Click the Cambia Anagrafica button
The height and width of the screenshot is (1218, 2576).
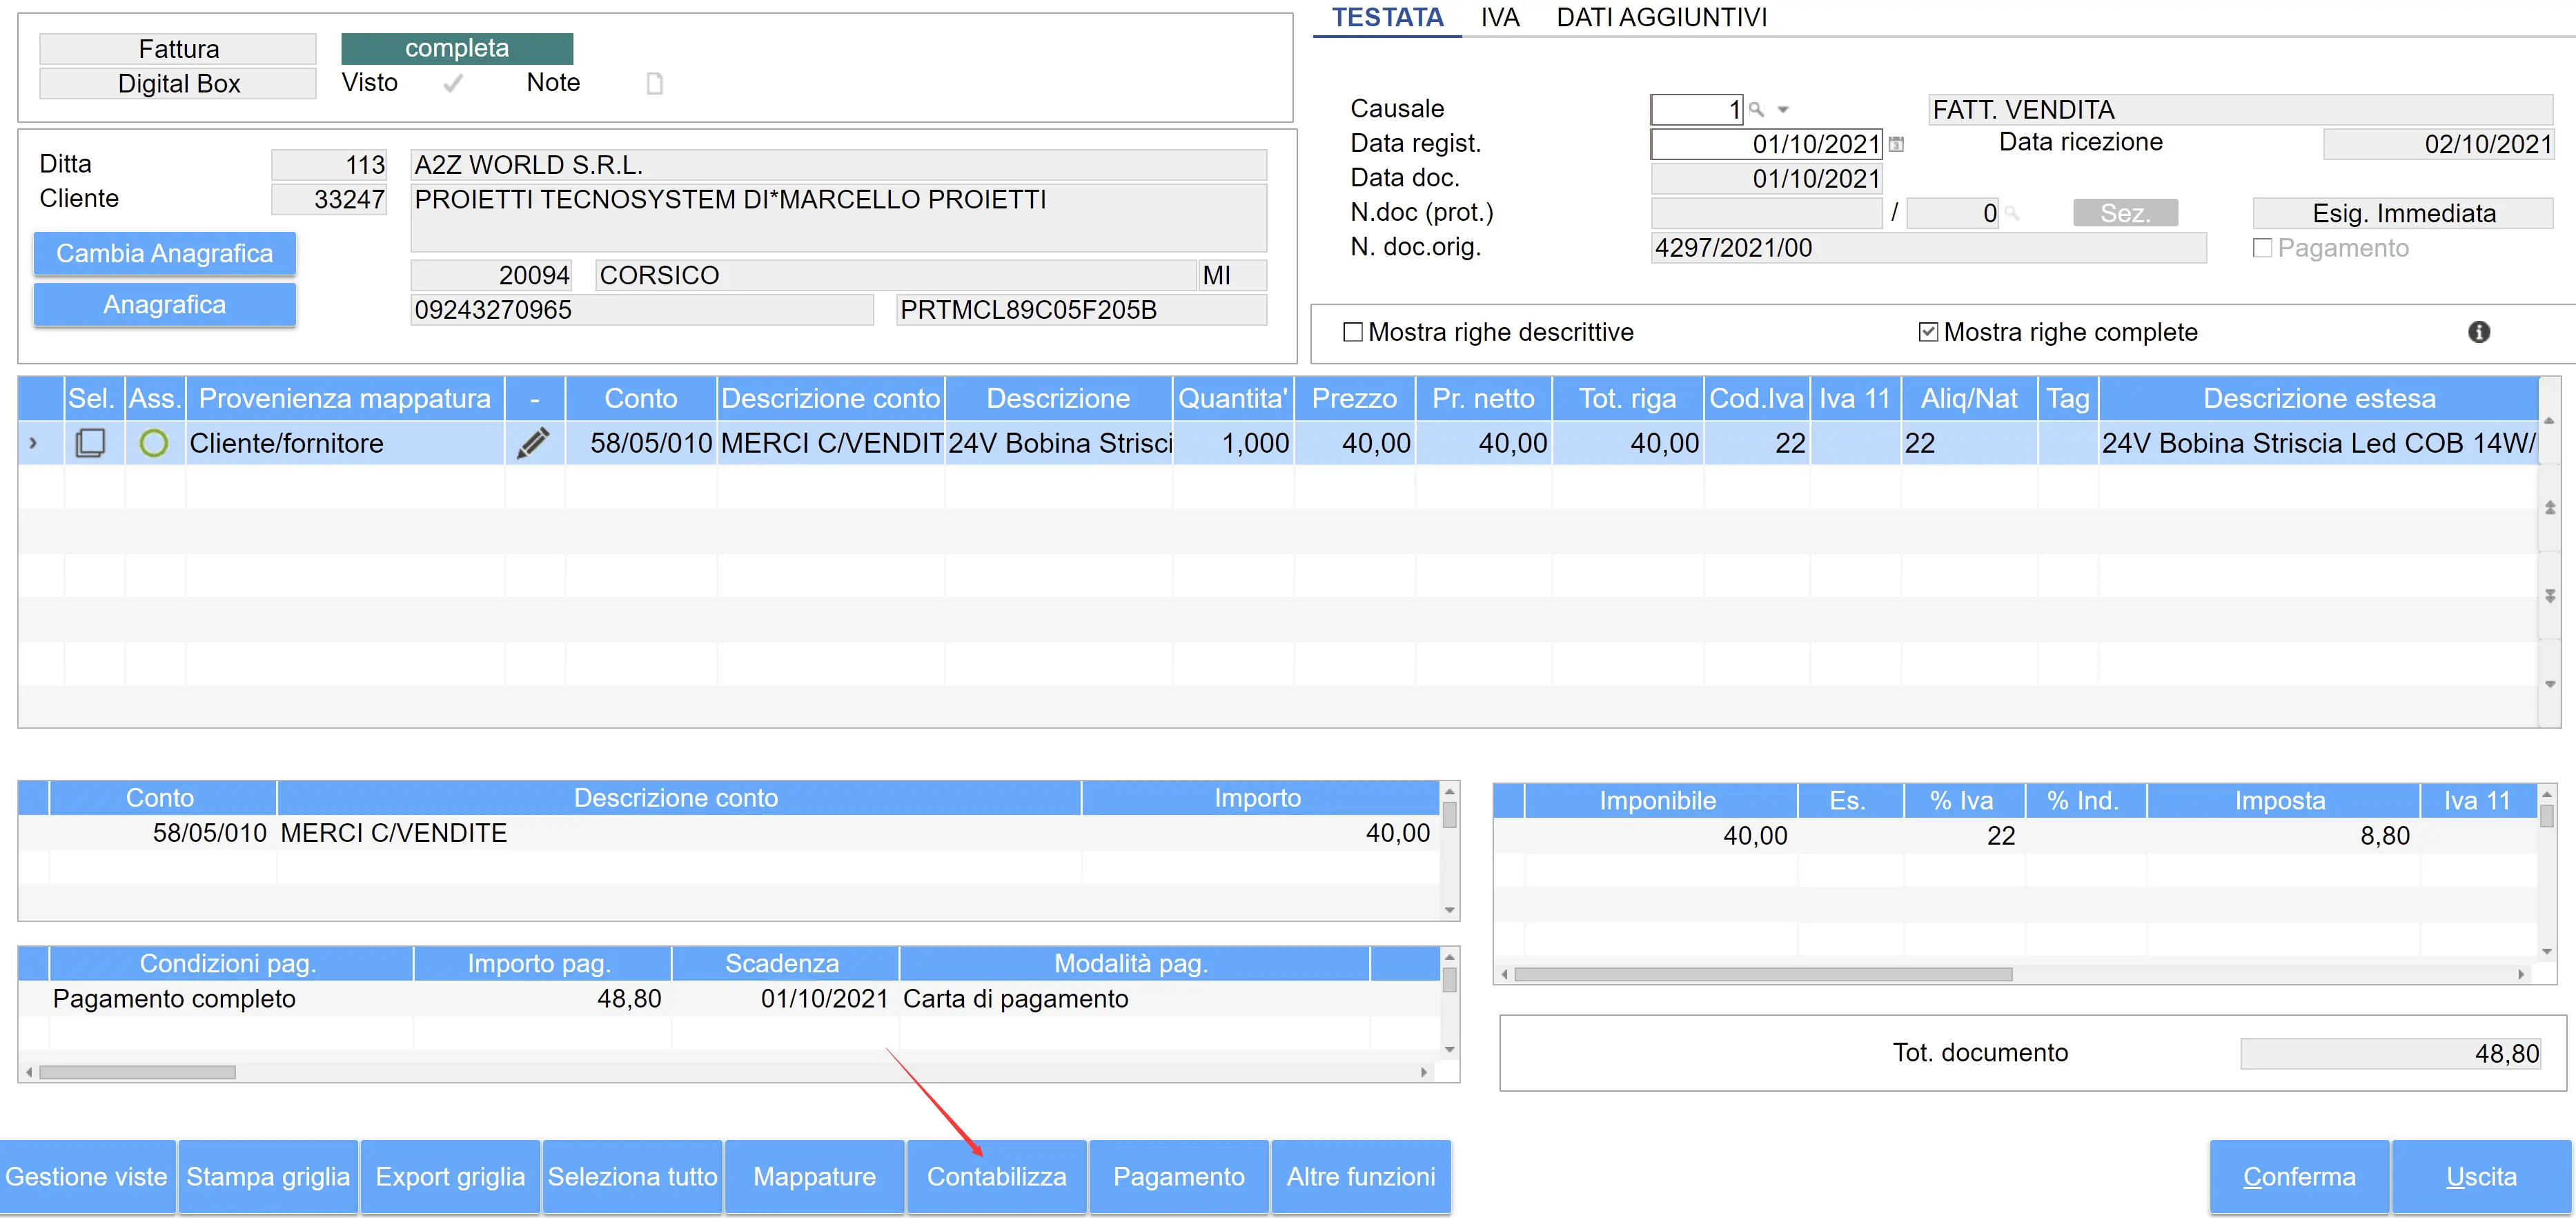(x=165, y=253)
